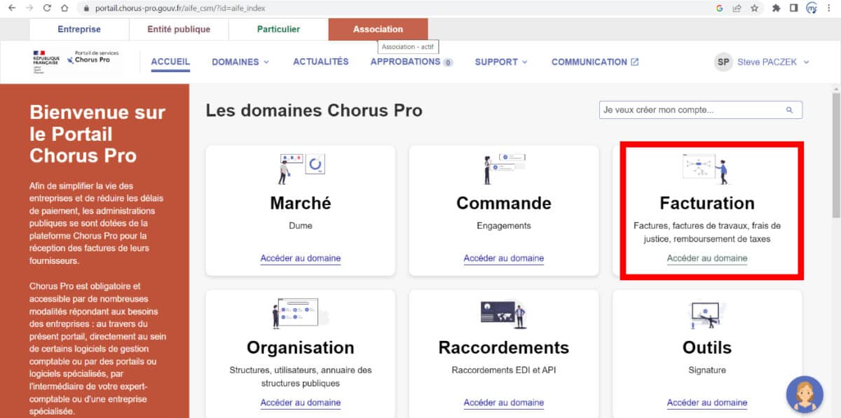Screen dimensions: 841x418
Task: Select the Particulier tab
Action: 278,29
